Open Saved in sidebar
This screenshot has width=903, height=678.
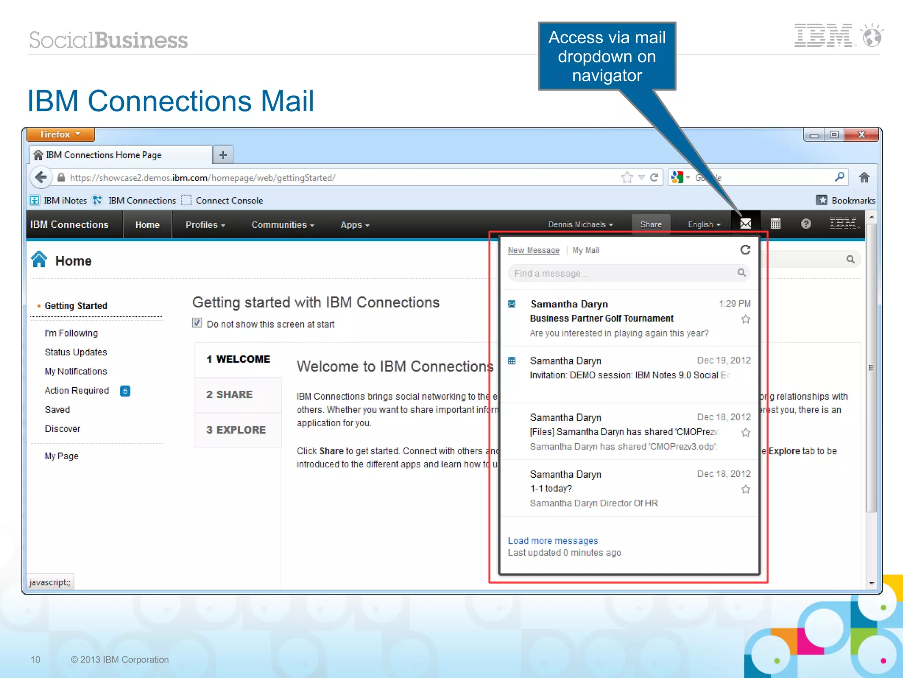pos(57,409)
